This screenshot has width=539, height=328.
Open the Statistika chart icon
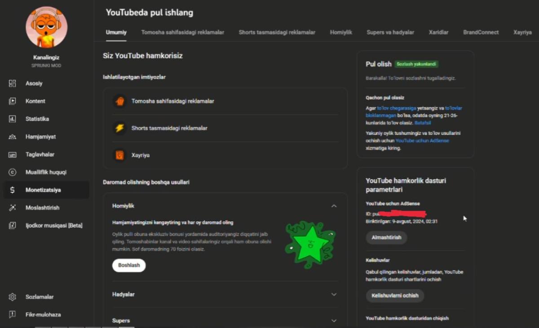(12, 119)
